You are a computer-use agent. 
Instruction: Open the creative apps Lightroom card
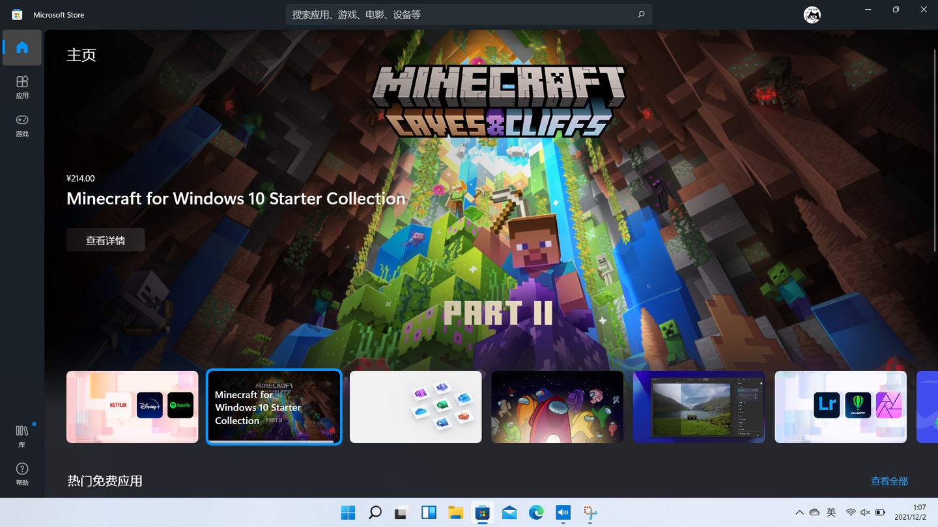pyautogui.click(x=840, y=407)
